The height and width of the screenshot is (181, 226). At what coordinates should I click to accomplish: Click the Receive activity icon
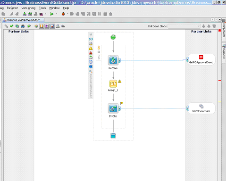[x=113, y=60]
